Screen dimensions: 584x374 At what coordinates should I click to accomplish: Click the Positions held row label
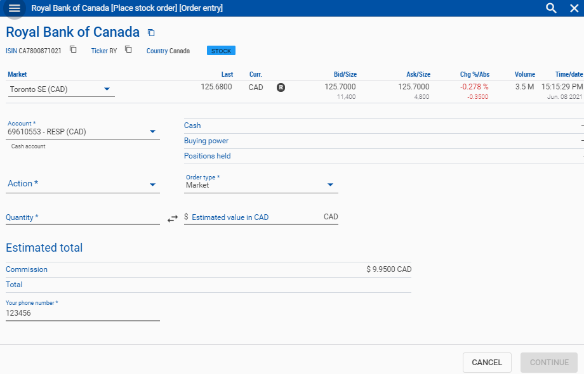pyautogui.click(x=207, y=156)
